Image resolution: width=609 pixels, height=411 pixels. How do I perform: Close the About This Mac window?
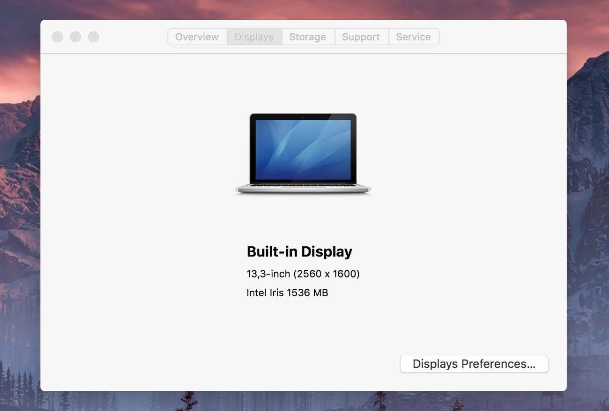point(58,37)
